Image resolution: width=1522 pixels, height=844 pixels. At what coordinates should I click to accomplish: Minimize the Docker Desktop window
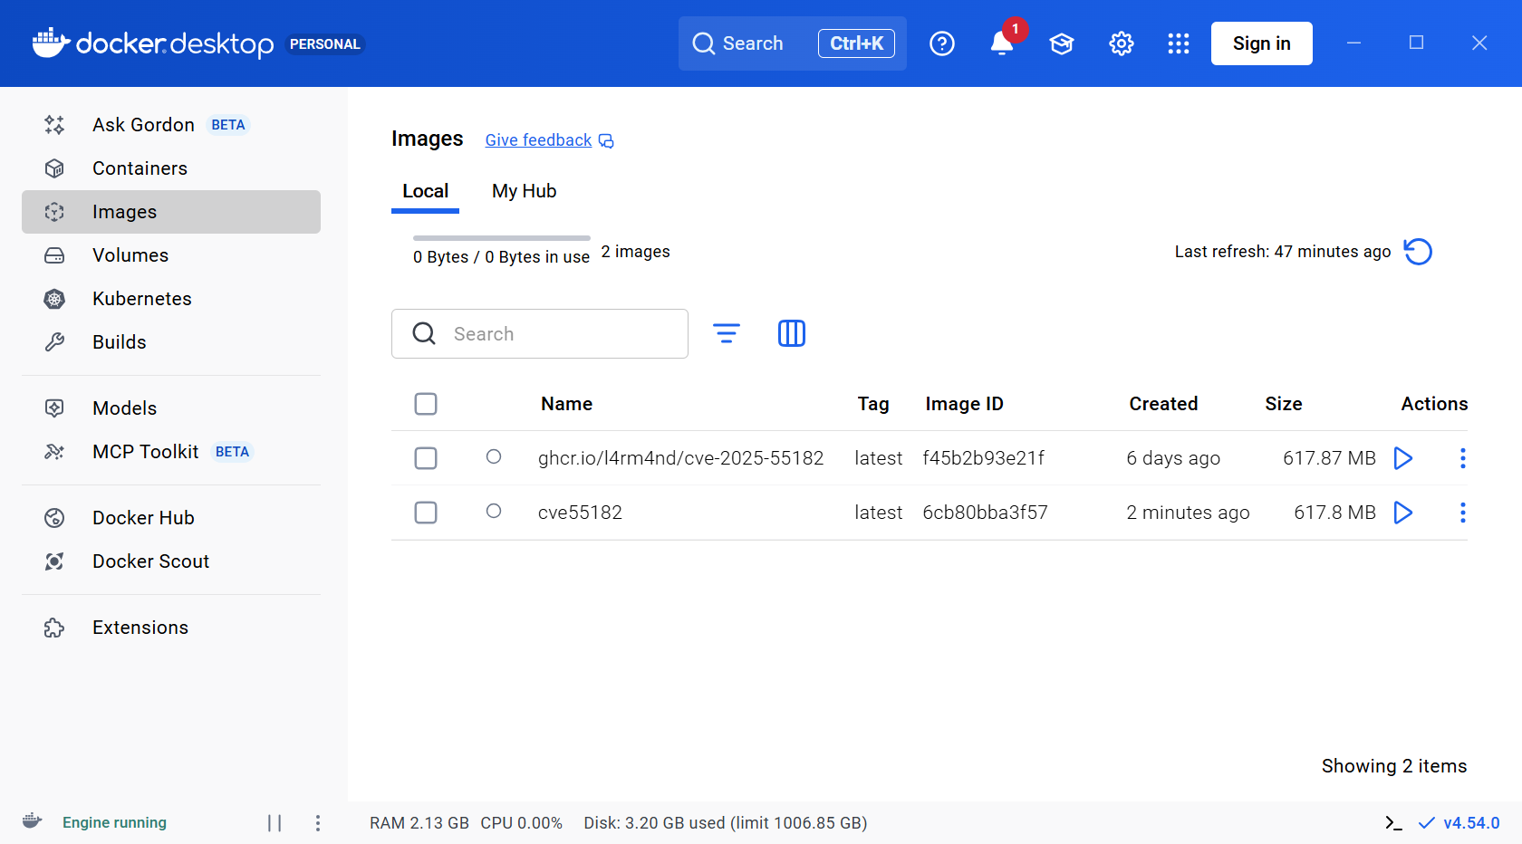[1353, 43]
